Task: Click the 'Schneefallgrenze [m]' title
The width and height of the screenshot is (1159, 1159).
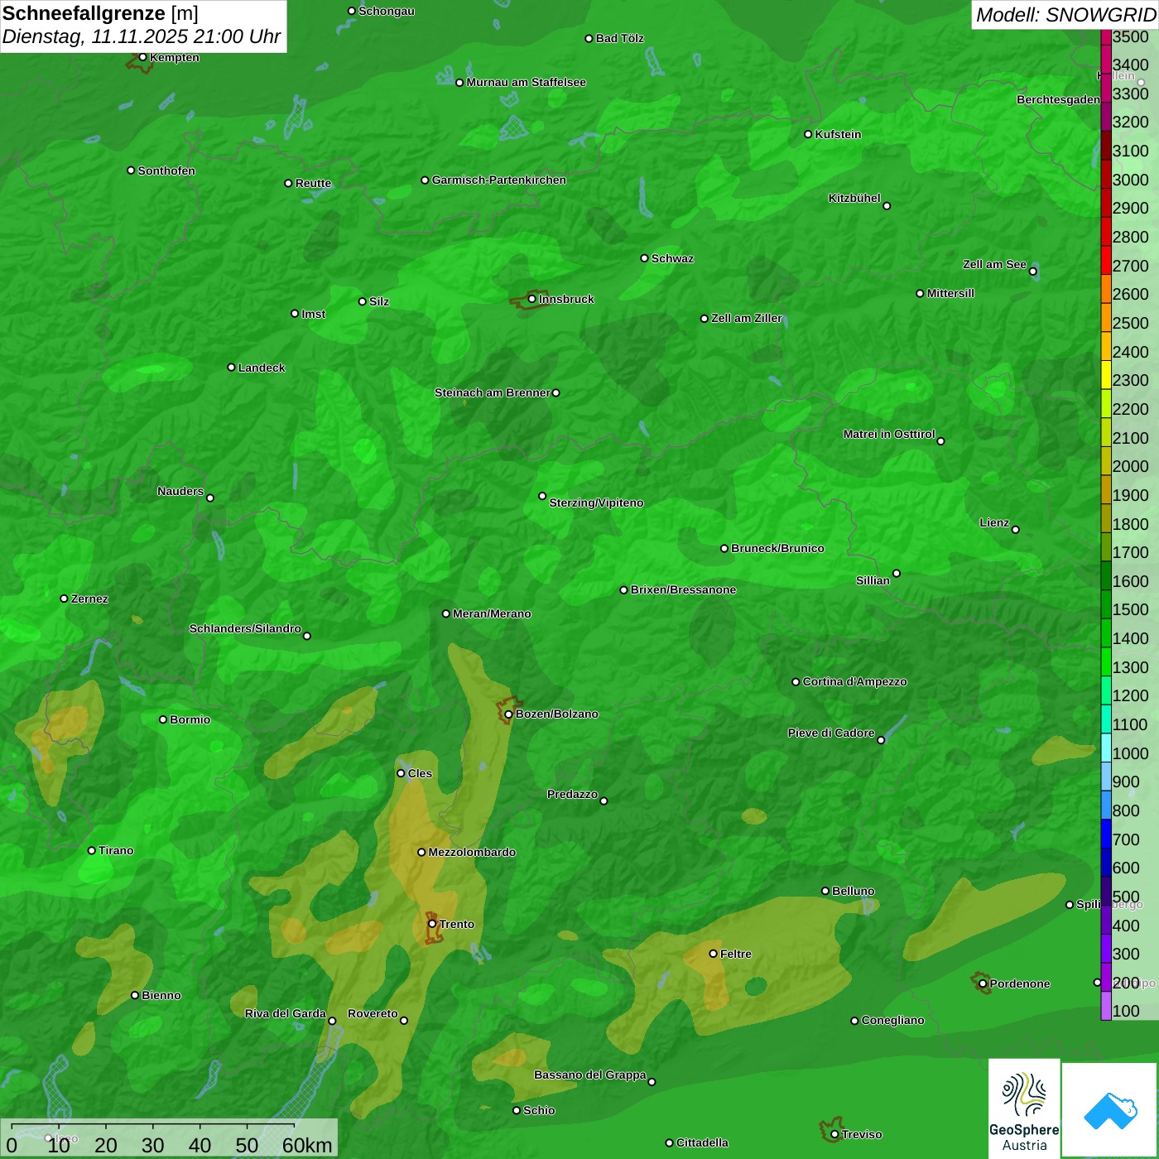Action: click(100, 13)
